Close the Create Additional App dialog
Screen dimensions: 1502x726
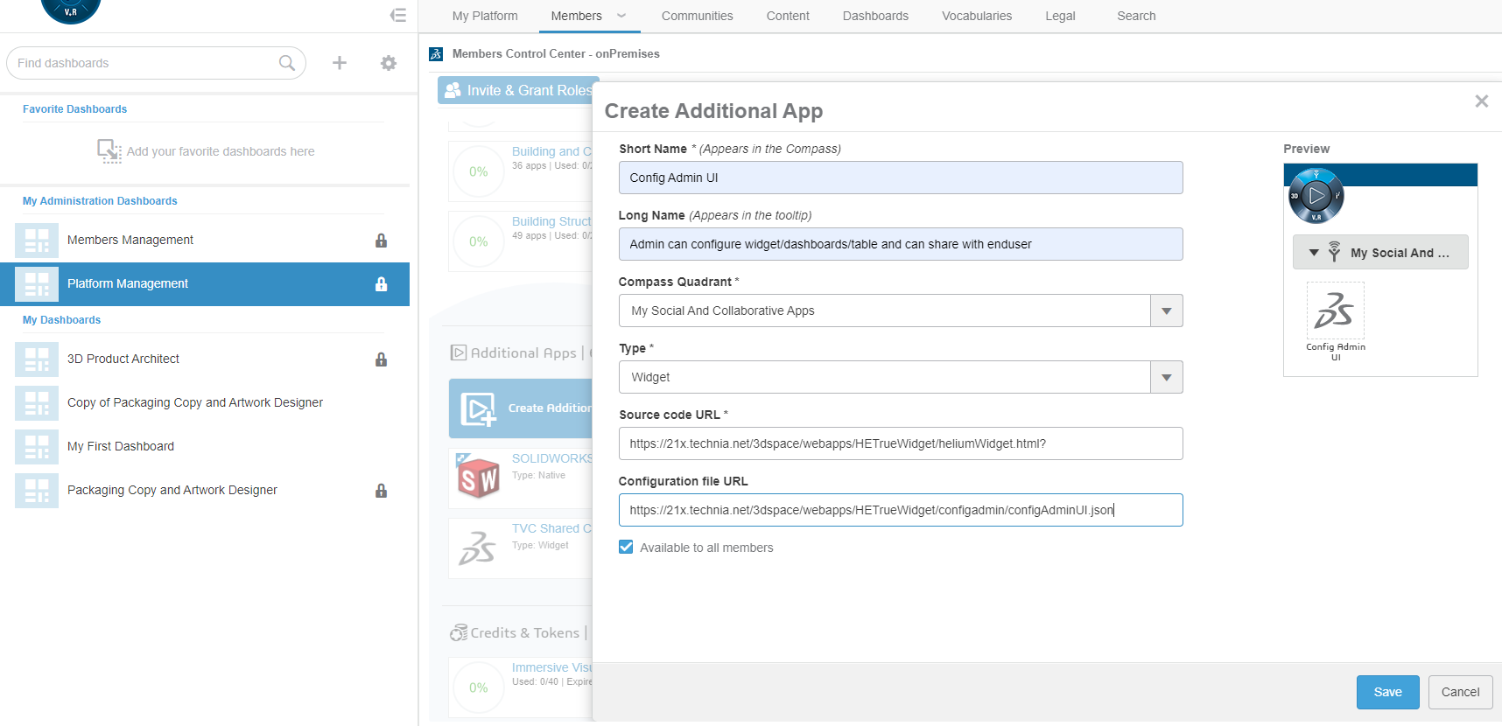pyautogui.click(x=1481, y=101)
